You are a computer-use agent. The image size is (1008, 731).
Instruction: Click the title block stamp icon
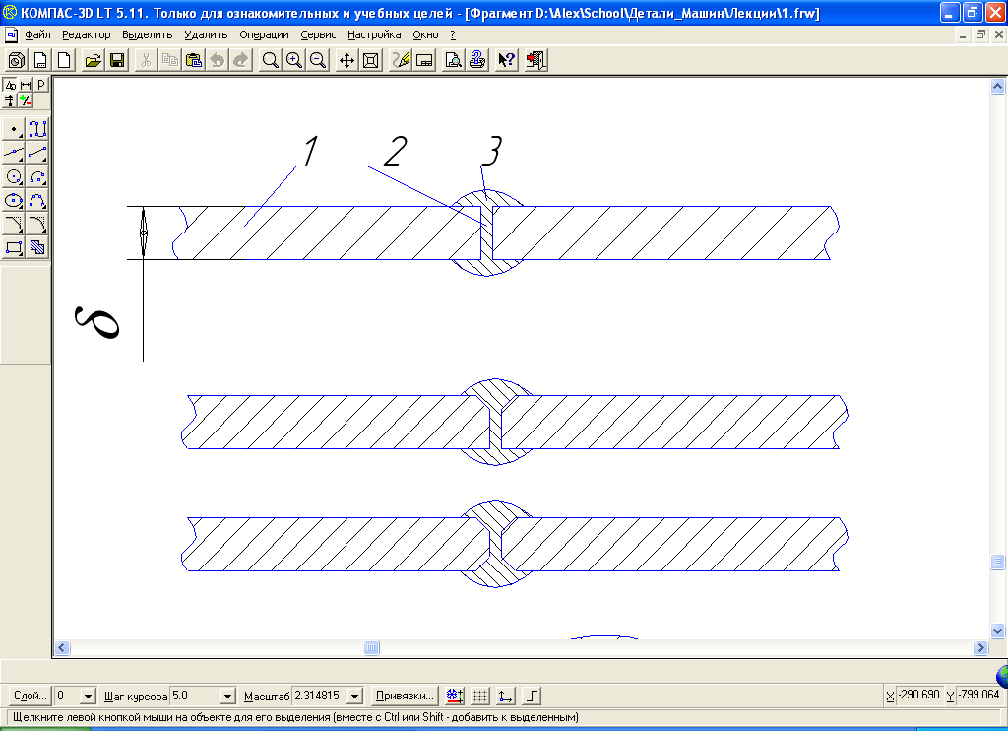[x=424, y=60]
